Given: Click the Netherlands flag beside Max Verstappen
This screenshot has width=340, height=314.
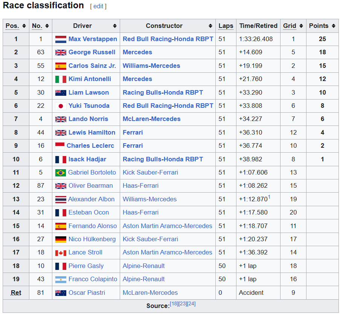Looking at the screenshot, I should pyautogui.click(x=61, y=39).
